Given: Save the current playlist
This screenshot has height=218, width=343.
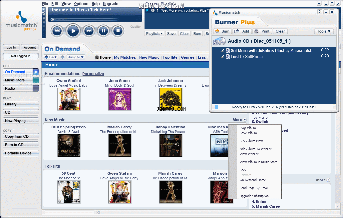Looking at the screenshot, I should [x=171, y=34].
